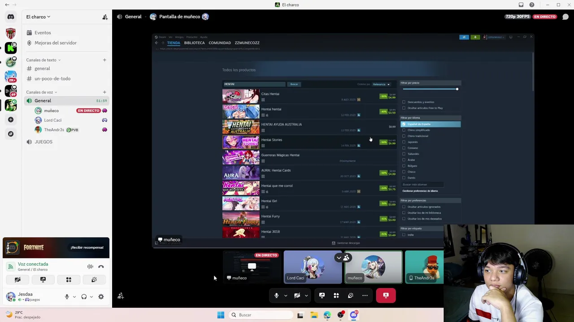This screenshot has width=574, height=322.
Task: Check Ocultar artículos ignorados filter
Action: point(404,207)
